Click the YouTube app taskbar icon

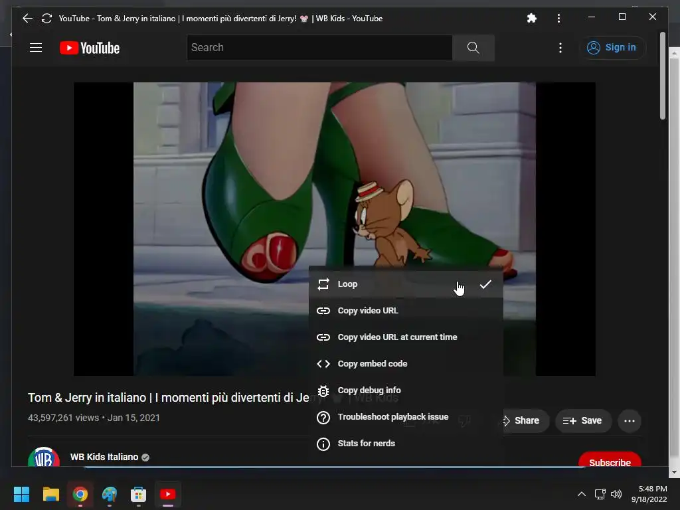(168, 494)
